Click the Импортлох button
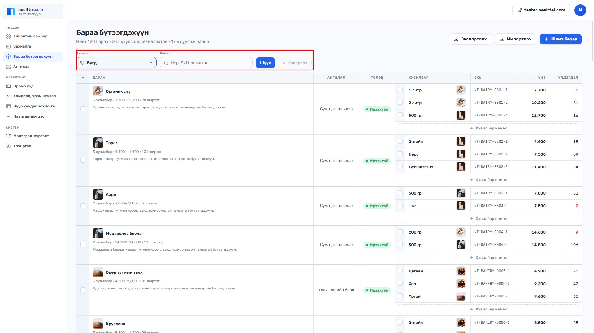The height and width of the screenshot is (333, 594). coord(516,39)
